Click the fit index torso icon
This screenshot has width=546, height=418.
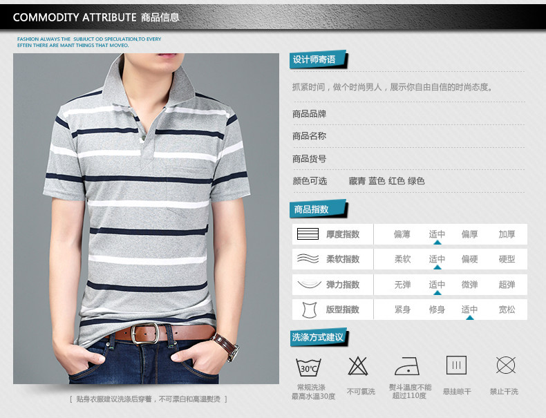309,310
